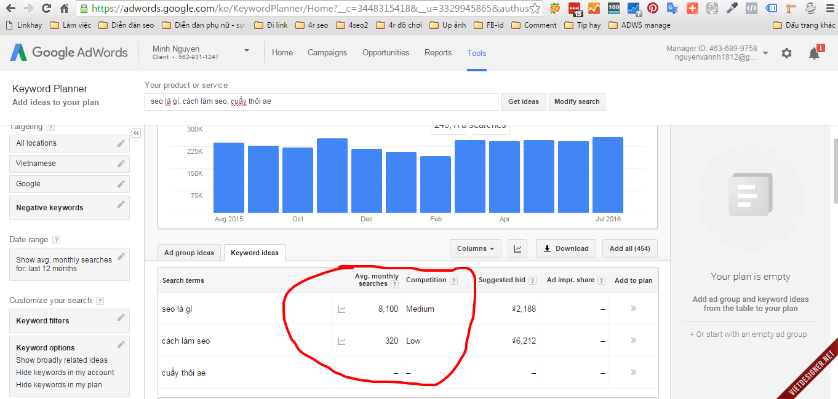Toggle the chart view icon button
This screenshot has width=838, height=399.
coord(517,248)
